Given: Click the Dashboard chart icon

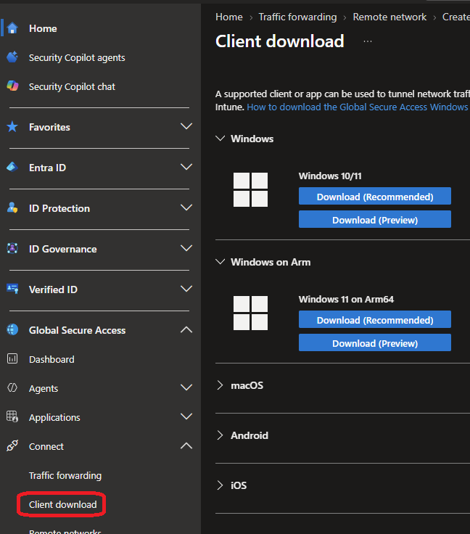Looking at the screenshot, I should (x=12, y=358).
